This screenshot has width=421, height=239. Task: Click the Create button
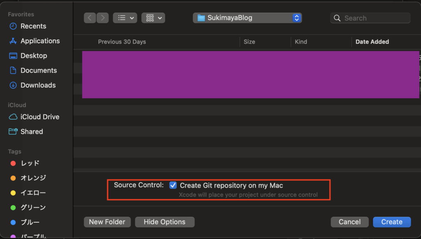pos(392,222)
